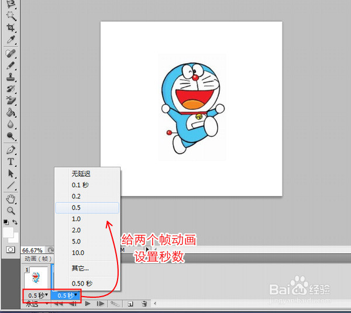The width and height of the screenshot is (351, 313).
Task: Delete selected frame with trash icon
Action: coord(144,304)
